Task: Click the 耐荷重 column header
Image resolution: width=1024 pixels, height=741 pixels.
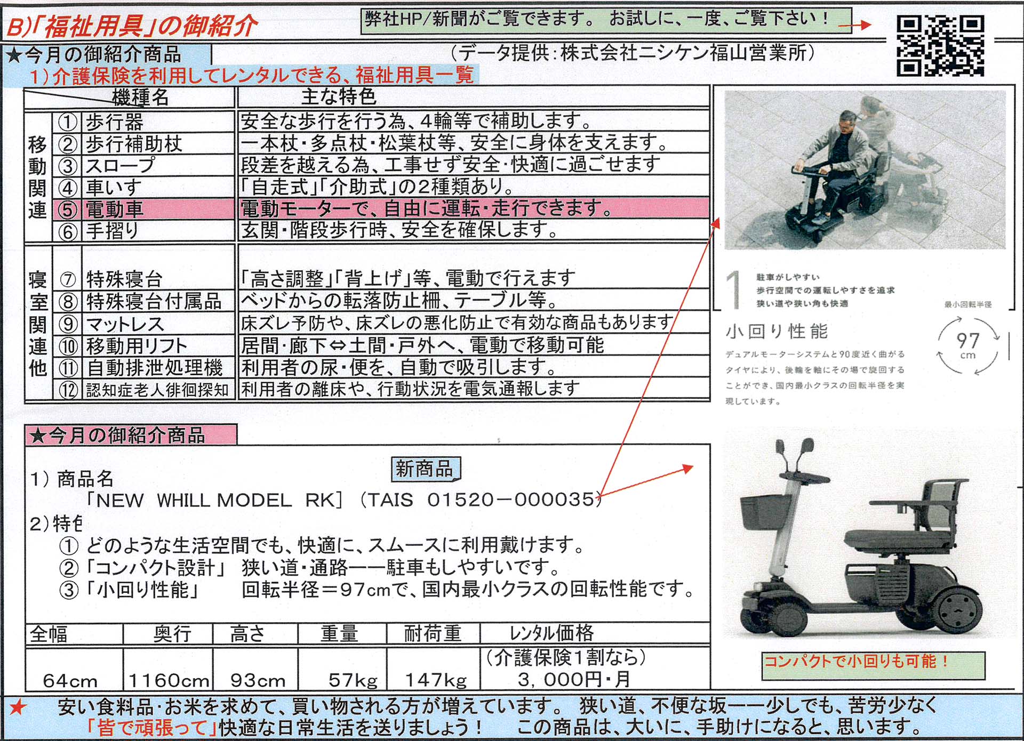Action: [433, 634]
